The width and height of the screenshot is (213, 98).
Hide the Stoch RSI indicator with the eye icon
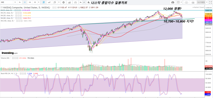tap(21, 73)
